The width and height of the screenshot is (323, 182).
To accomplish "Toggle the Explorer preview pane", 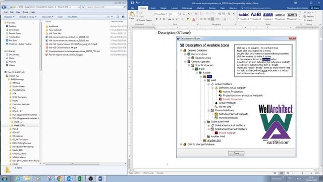I will 117,17.
